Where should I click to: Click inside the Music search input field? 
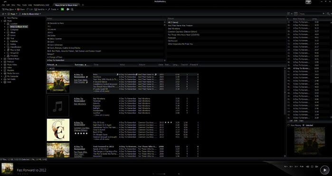(311, 14)
